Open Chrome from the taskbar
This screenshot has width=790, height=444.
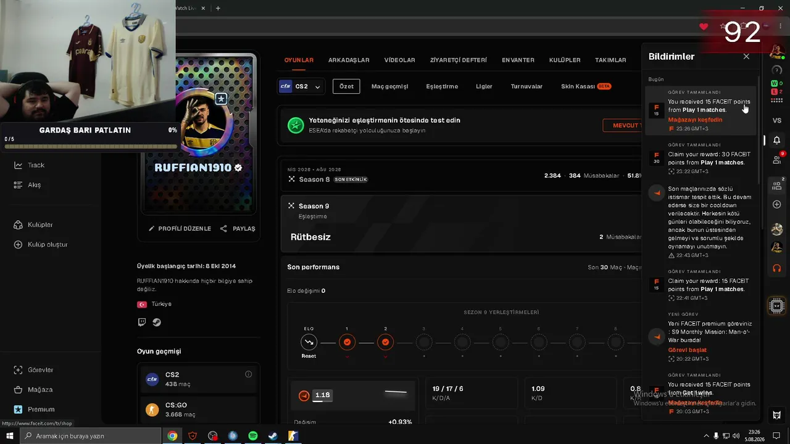(x=173, y=436)
